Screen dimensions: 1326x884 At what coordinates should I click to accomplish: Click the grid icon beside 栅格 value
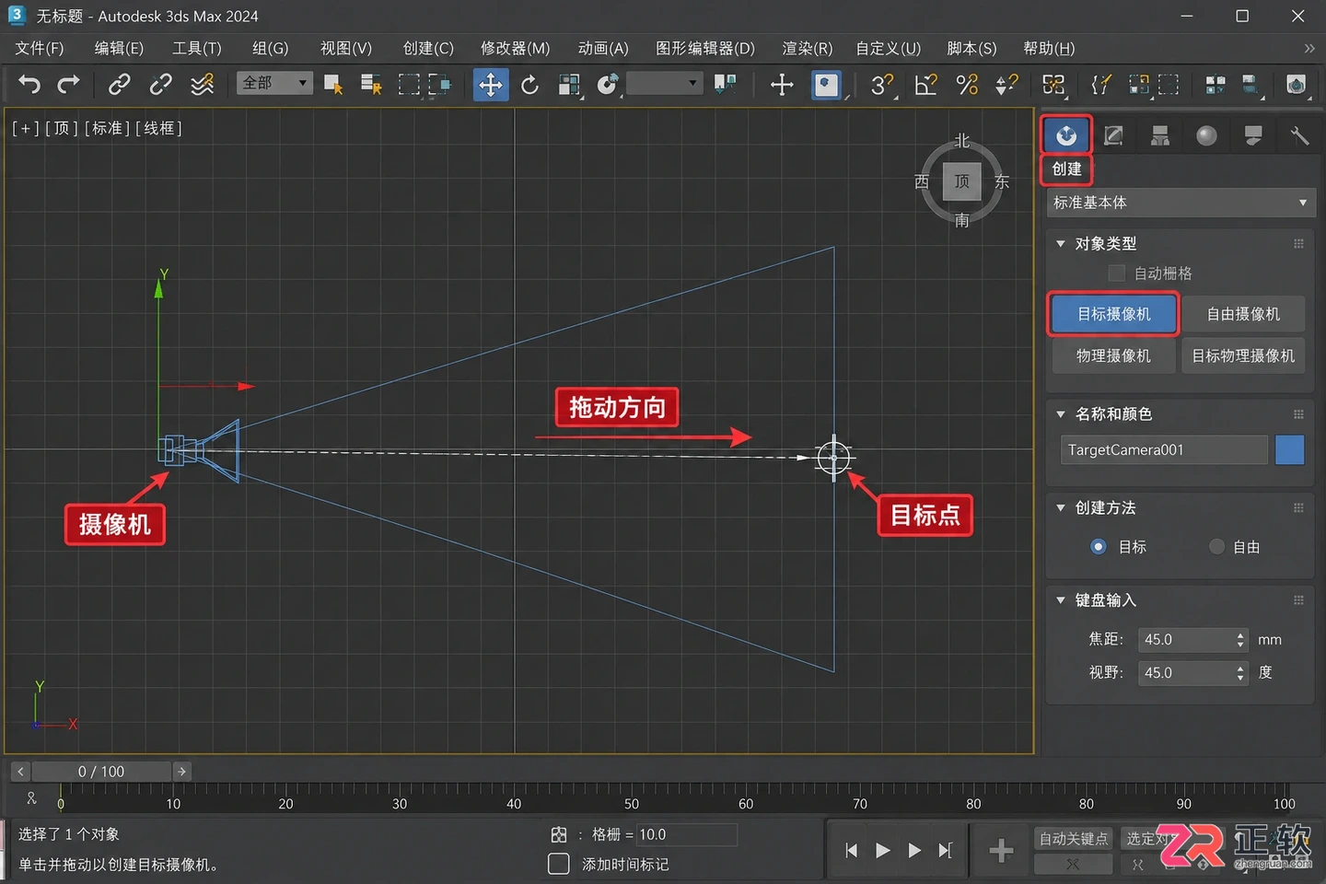click(559, 834)
